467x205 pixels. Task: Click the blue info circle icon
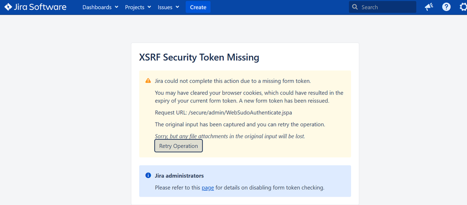coord(148,175)
